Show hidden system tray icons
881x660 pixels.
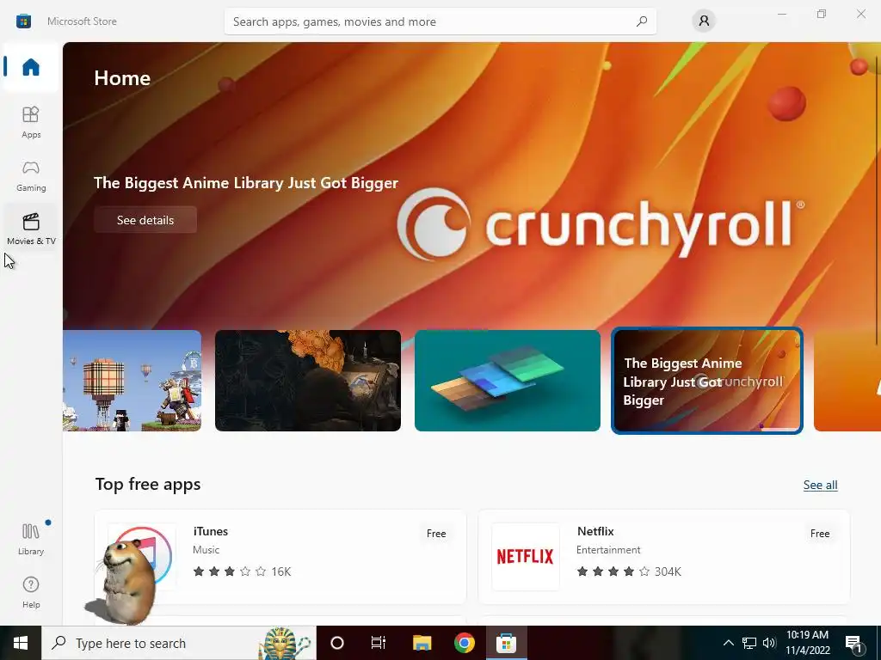pos(728,643)
